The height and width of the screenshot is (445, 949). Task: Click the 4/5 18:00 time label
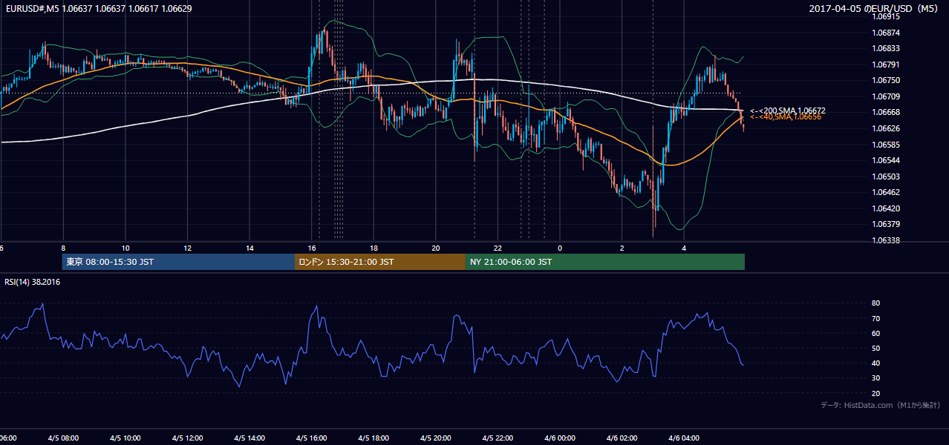pos(374,438)
